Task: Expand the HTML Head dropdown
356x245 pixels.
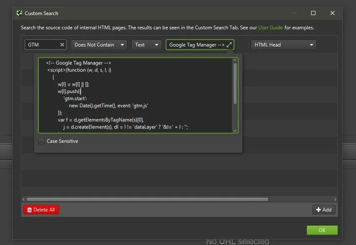Action: (x=284, y=45)
